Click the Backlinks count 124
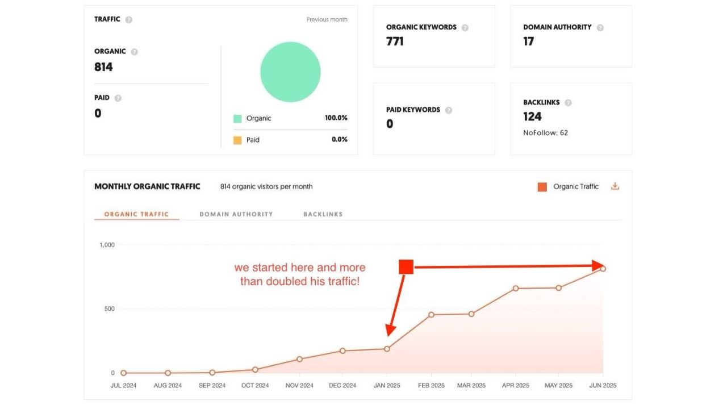Viewport: 727px width, 409px height. pyautogui.click(x=532, y=116)
